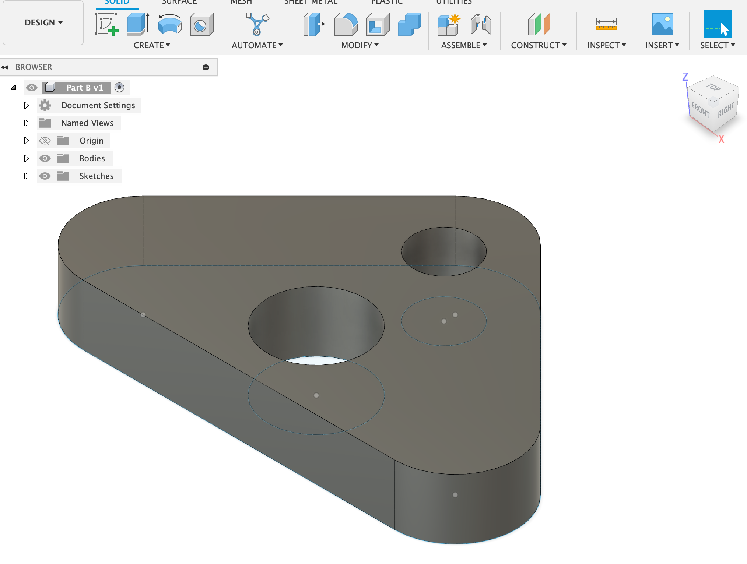Click the Shell tool icon
This screenshot has height=564, width=747.
(378, 24)
